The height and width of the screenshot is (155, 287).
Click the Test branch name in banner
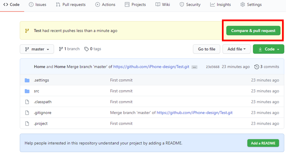[x=38, y=31]
